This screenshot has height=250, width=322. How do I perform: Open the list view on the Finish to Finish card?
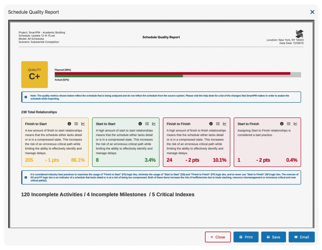(218, 124)
